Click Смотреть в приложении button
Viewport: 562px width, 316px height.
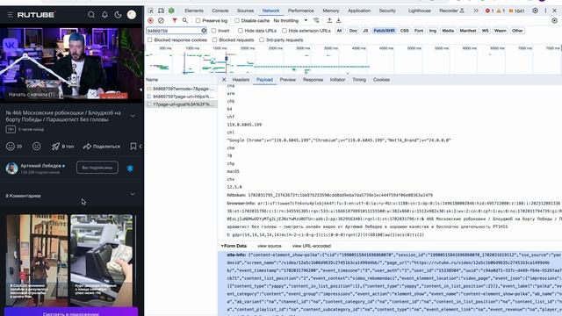(x=71, y=312)
